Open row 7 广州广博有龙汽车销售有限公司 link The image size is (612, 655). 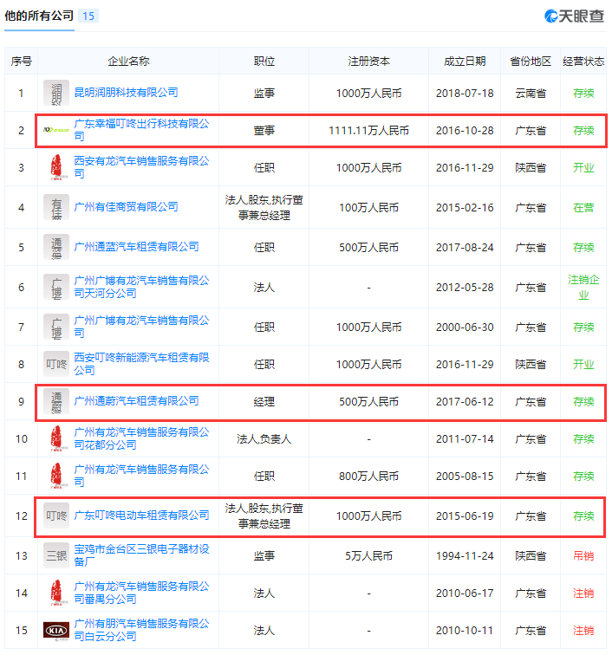tap(141, 327)
